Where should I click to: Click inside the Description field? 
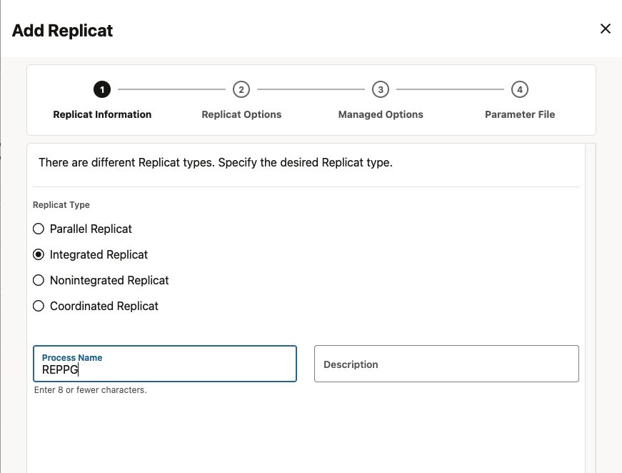click(x=446, y=364)
